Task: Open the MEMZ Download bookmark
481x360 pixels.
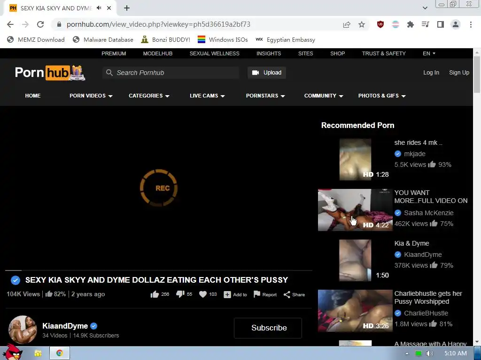Action: [36, 40]
